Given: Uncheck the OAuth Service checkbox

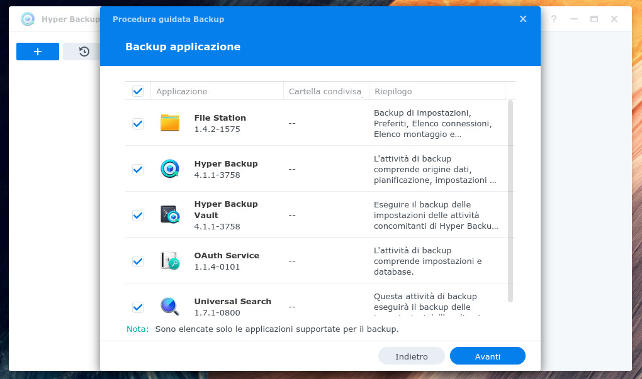Looking at the screenshot, I should tap(138, 261).
